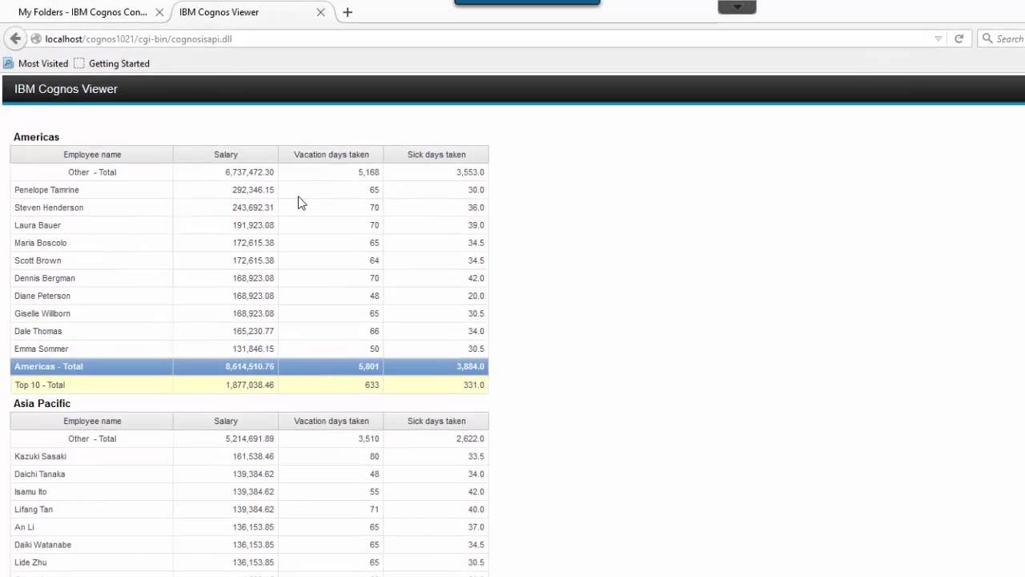Click the salary value 8,614,510.76
The height and width of the screenshot is (577, 1025).
coord(250,366)
